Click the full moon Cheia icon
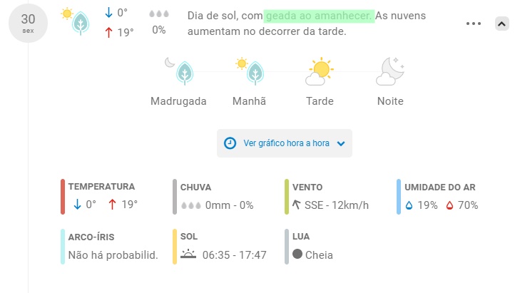 click(x=297, y=255)
